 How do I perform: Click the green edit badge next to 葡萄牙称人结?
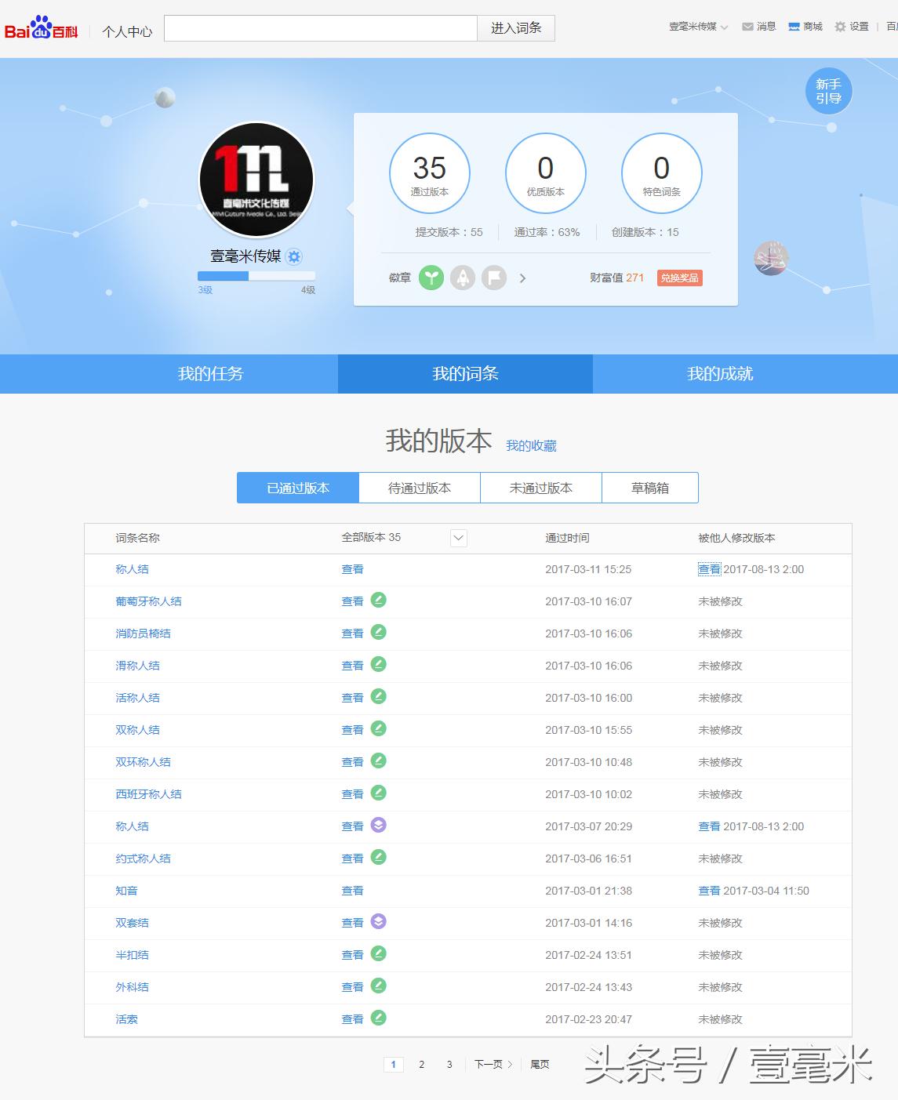(x=380, y=601)
